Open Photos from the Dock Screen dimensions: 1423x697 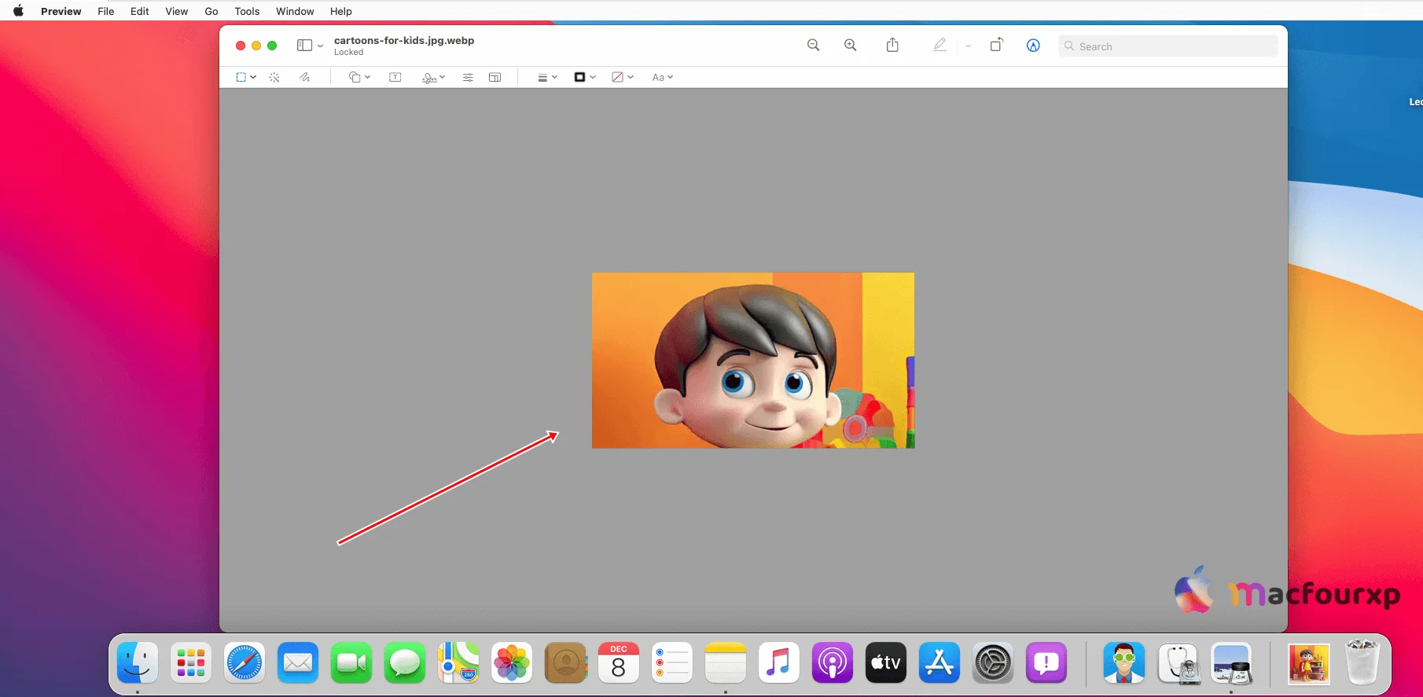(512, 663)
